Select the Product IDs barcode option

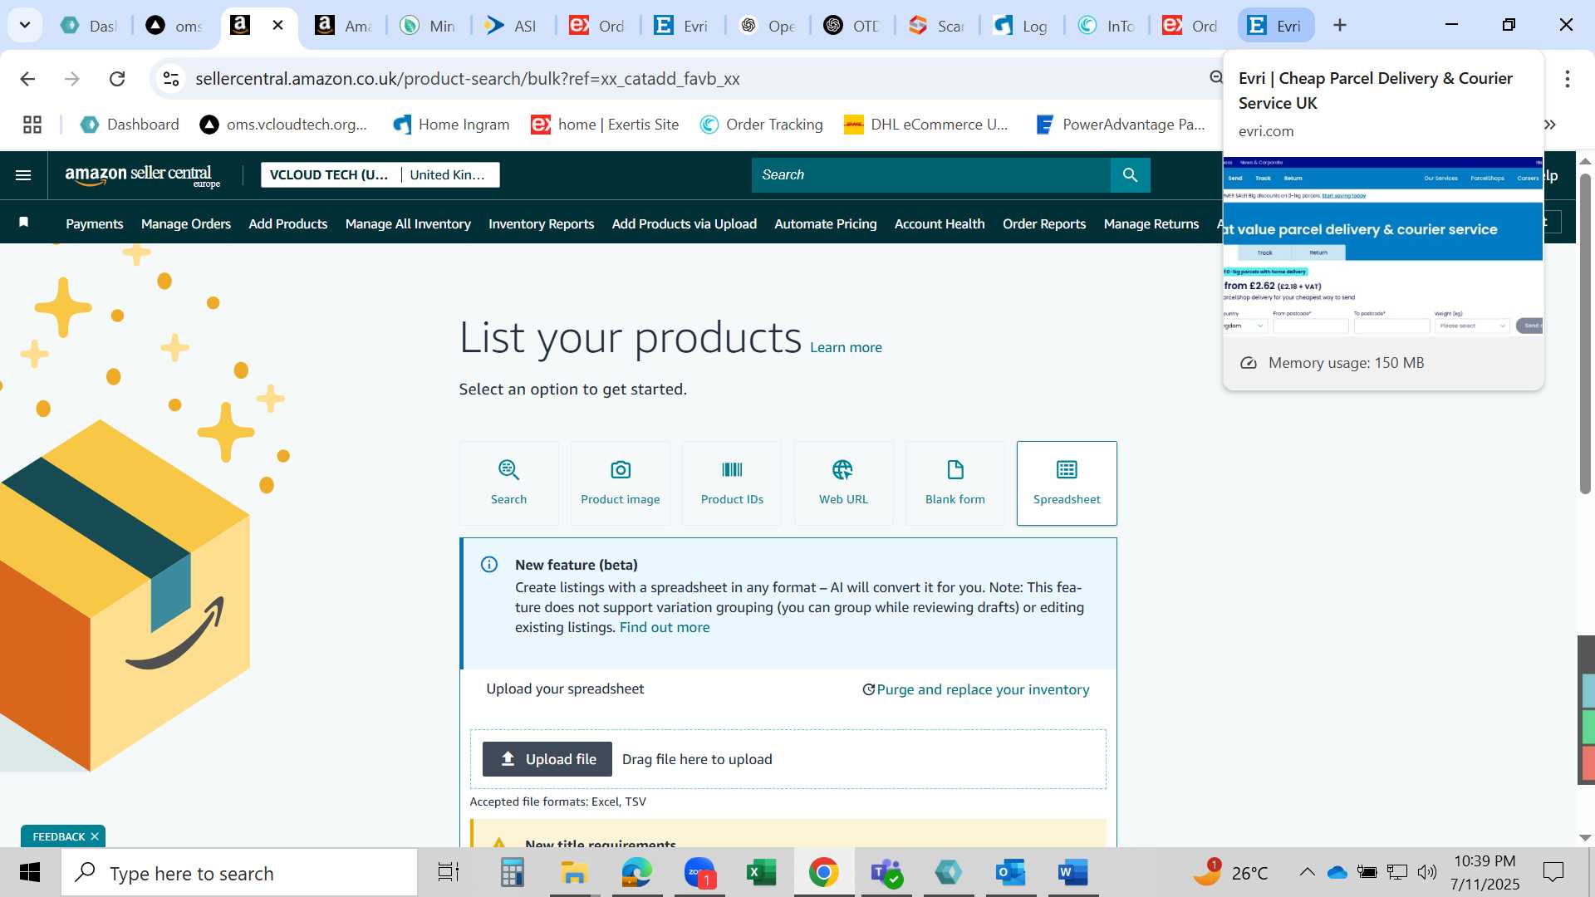tap(732, 483)
